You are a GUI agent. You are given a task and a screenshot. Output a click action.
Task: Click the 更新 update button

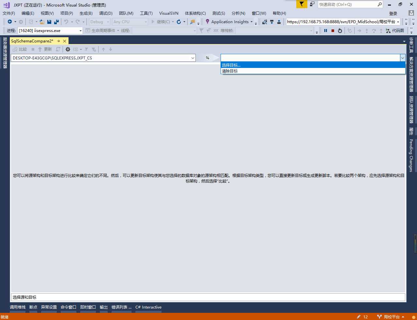tap(45, 49)
